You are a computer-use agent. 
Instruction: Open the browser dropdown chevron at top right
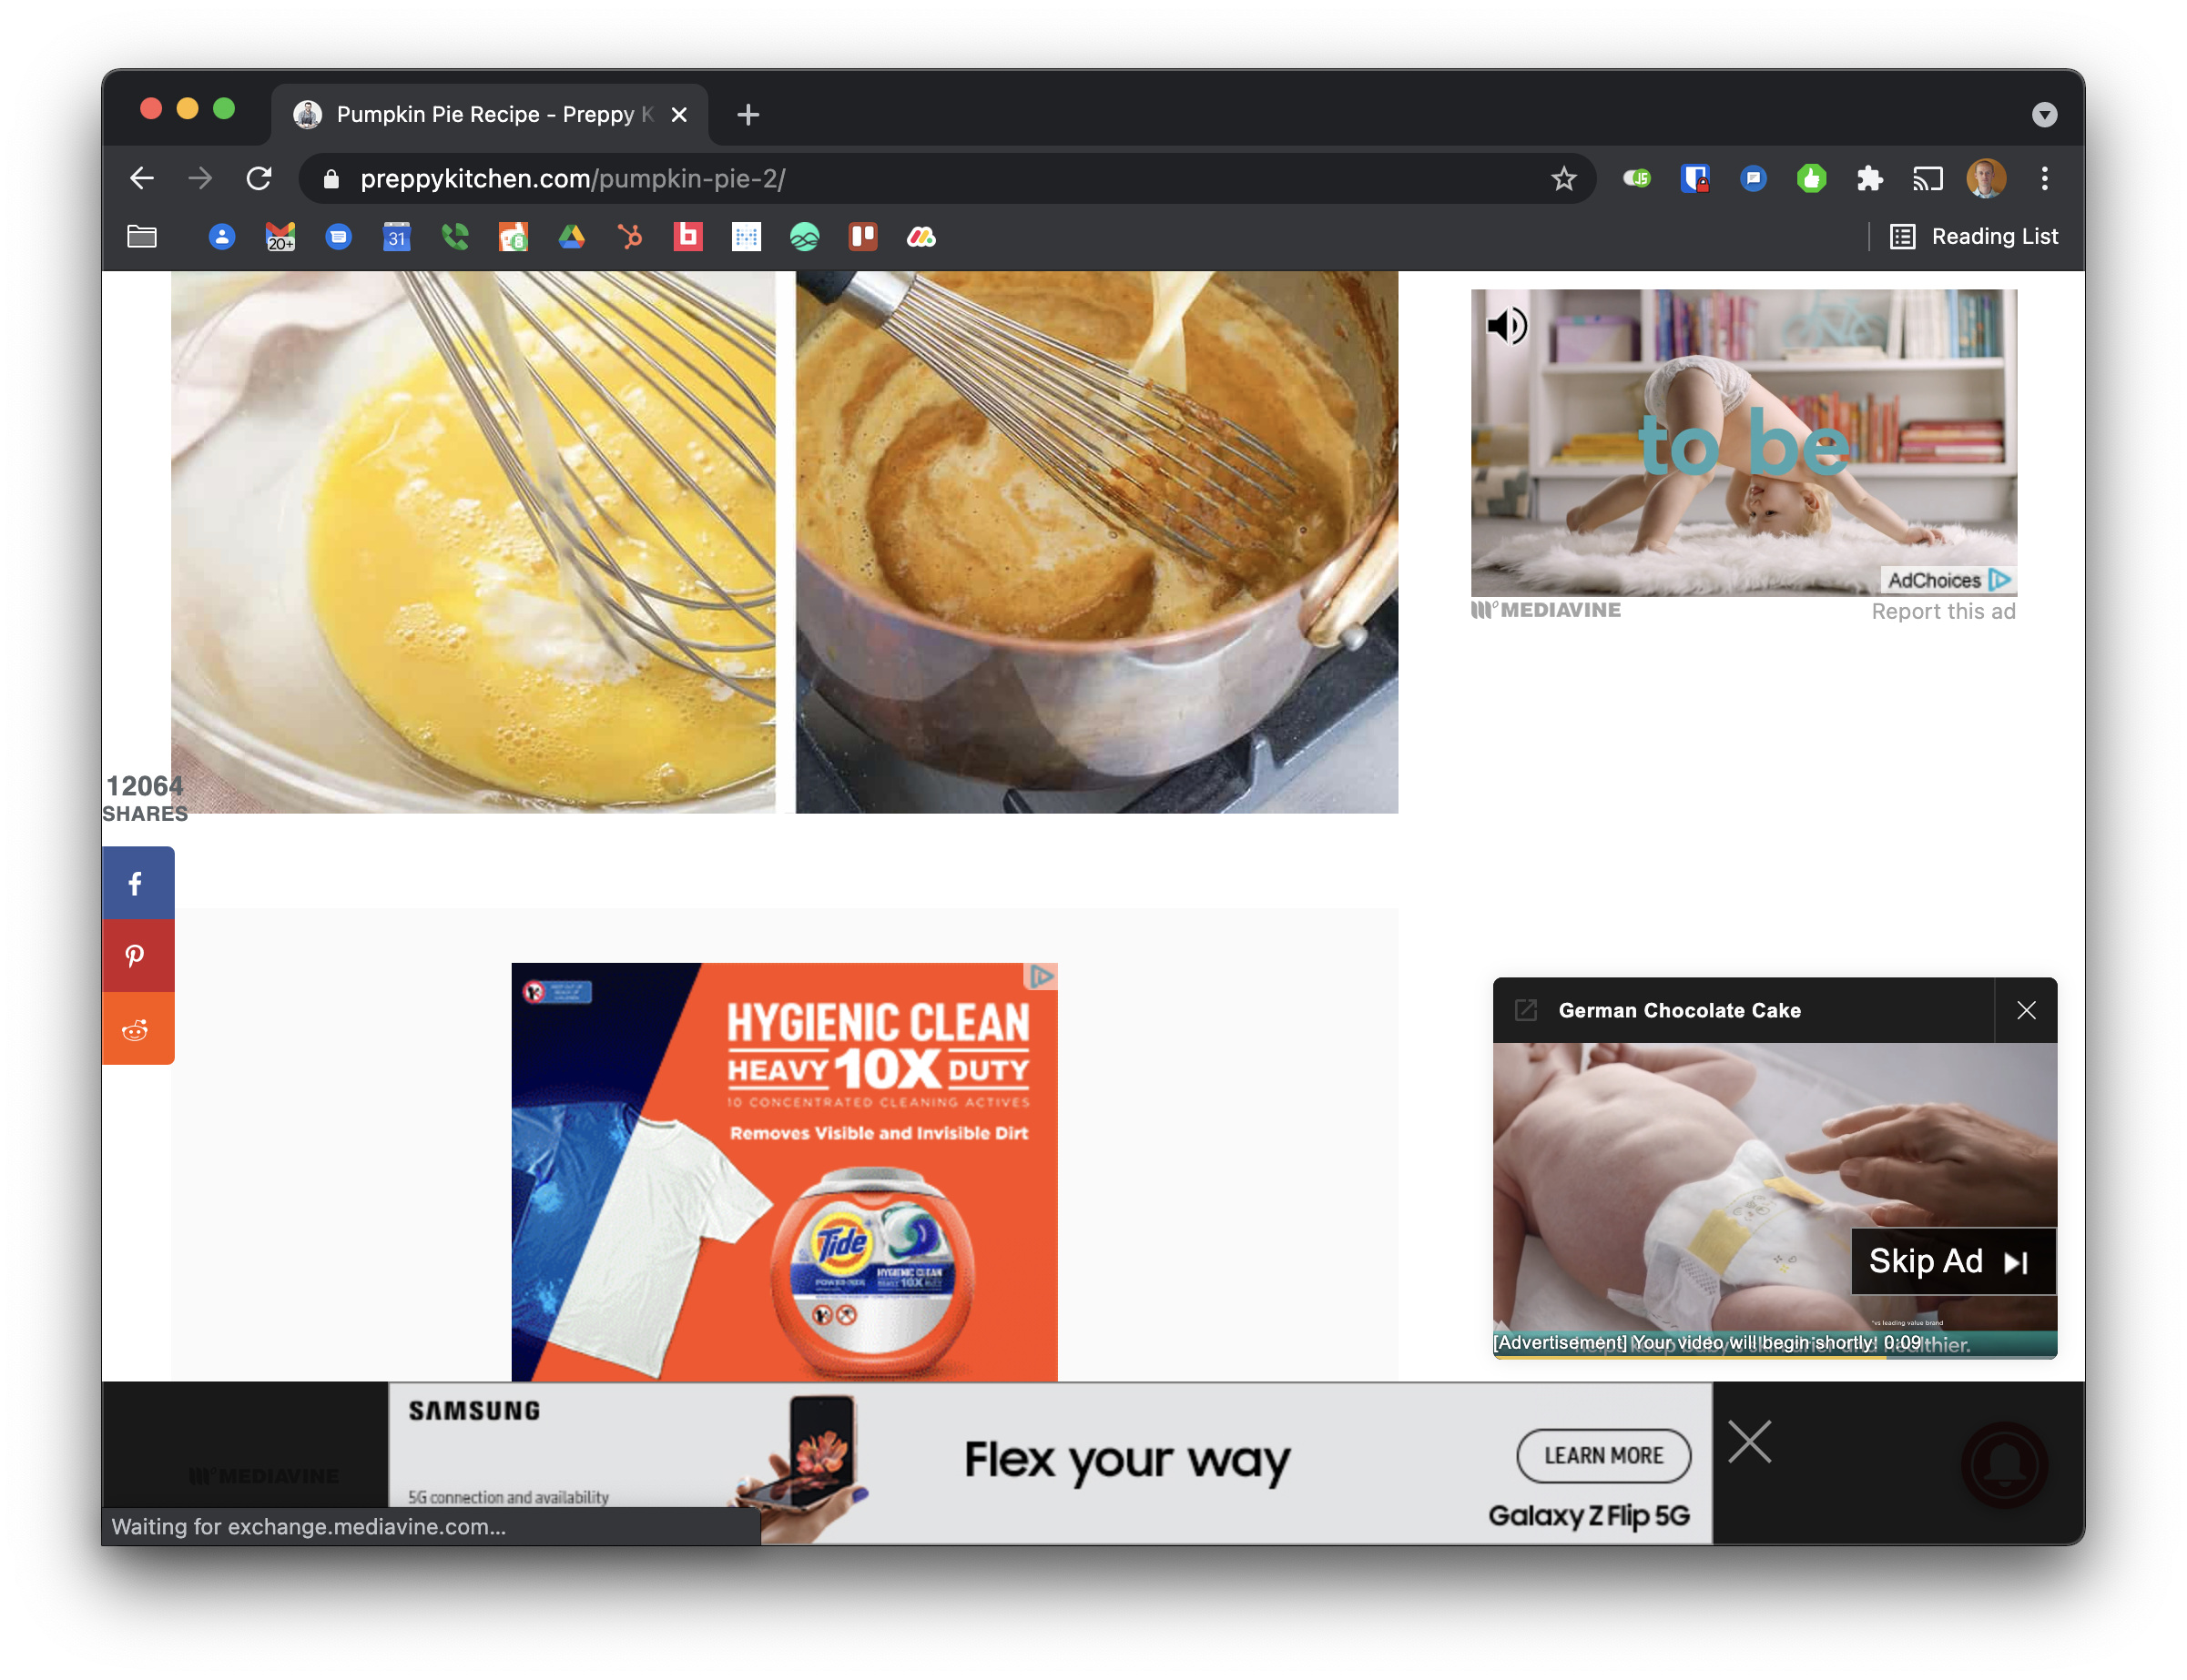tap(2043, 114)
